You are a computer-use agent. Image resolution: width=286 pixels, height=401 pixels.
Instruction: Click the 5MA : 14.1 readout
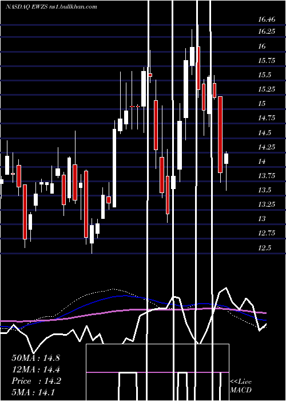coord(33,392)
